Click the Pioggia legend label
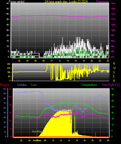This screenshot has height=144, width=121. (5, 85)
